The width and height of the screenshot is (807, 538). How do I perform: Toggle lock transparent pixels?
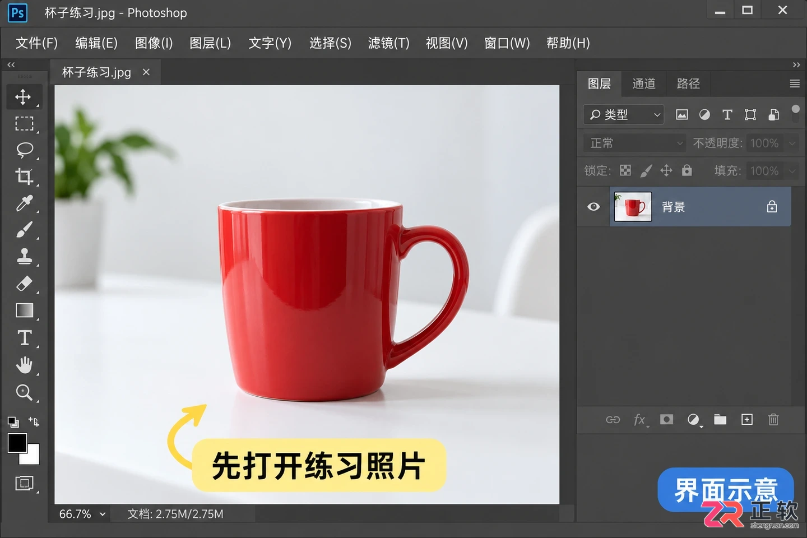pyautogui.click(x=625, y=170)
